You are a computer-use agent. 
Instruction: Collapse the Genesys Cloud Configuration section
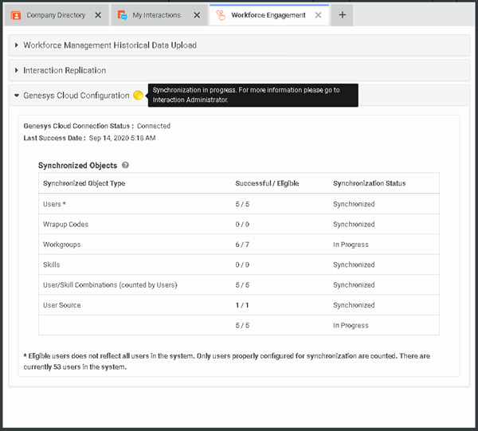[x=76, y=96]
